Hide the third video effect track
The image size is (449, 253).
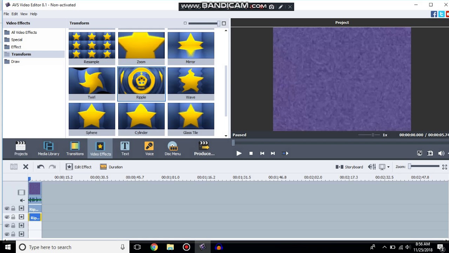tap(7, 226)
